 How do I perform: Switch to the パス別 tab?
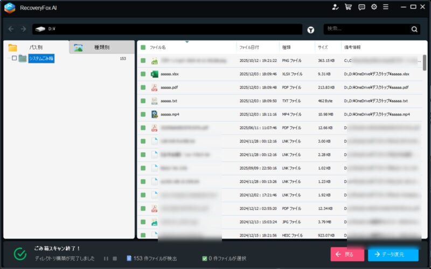click(x=36, y=47)
